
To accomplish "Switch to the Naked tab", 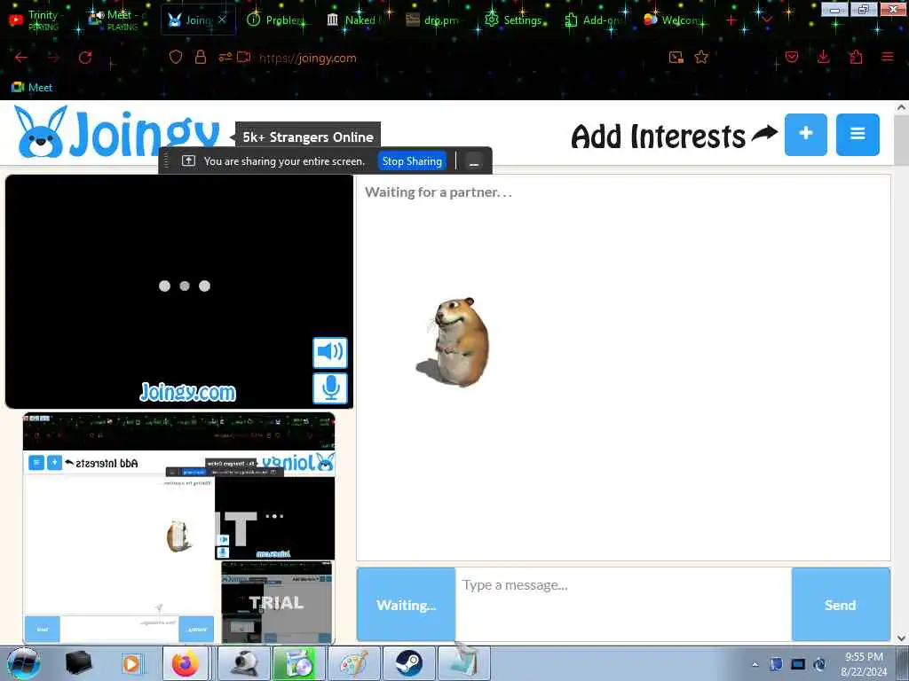I will coord(355,20).
